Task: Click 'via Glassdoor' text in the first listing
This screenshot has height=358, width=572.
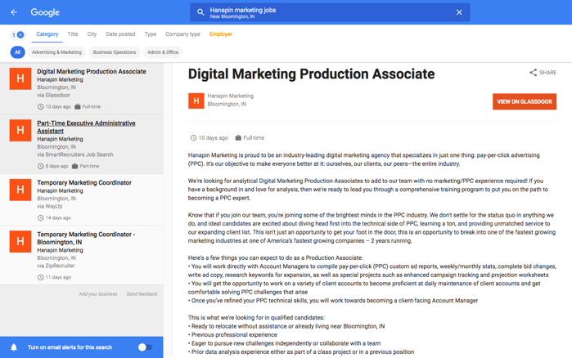Action: [x=54, y=95]
